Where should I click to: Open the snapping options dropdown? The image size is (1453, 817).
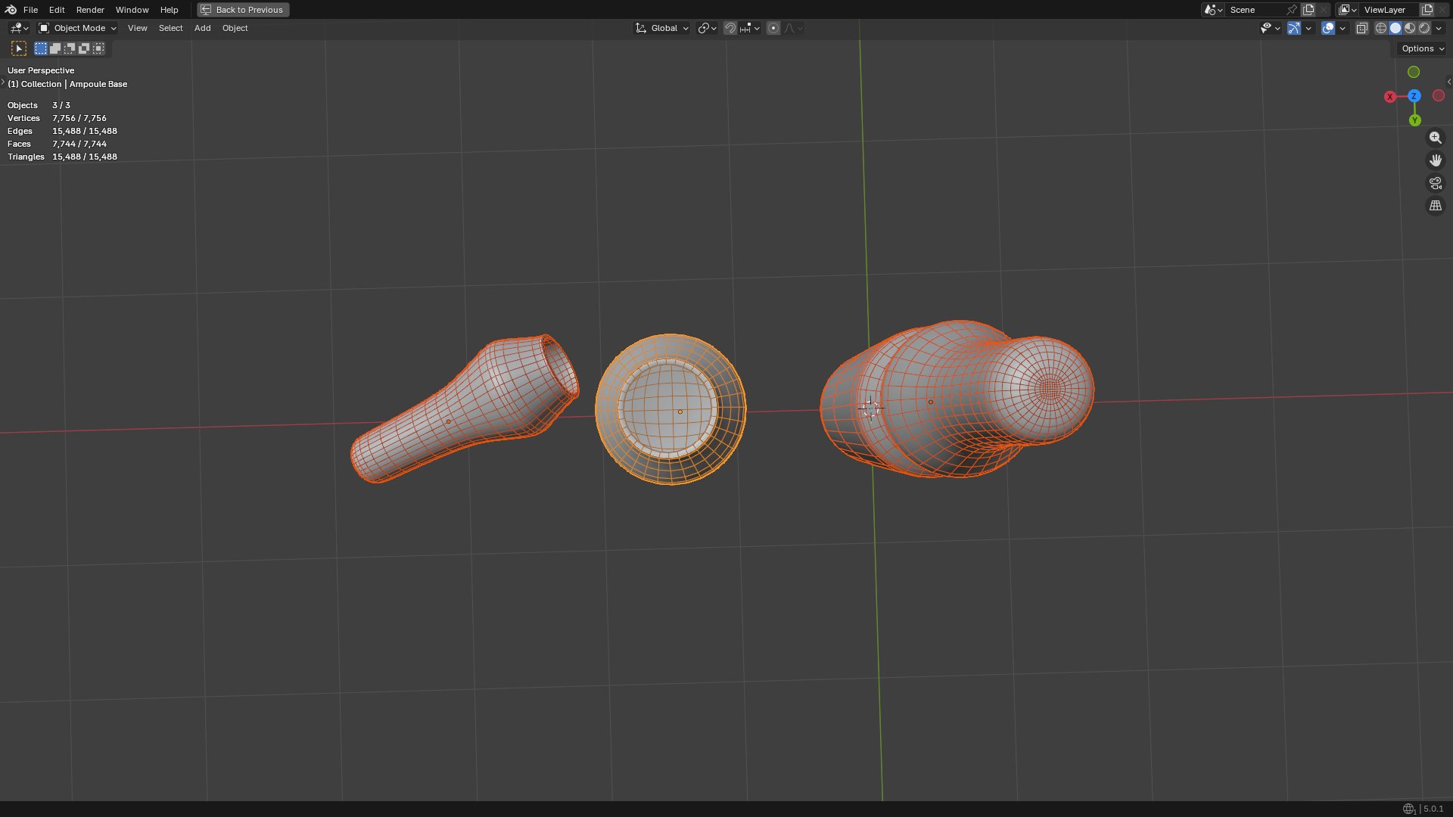click(x=750, y=28)
